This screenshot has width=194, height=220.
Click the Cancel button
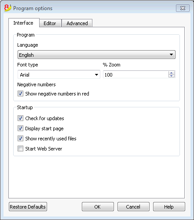[133, 207]
